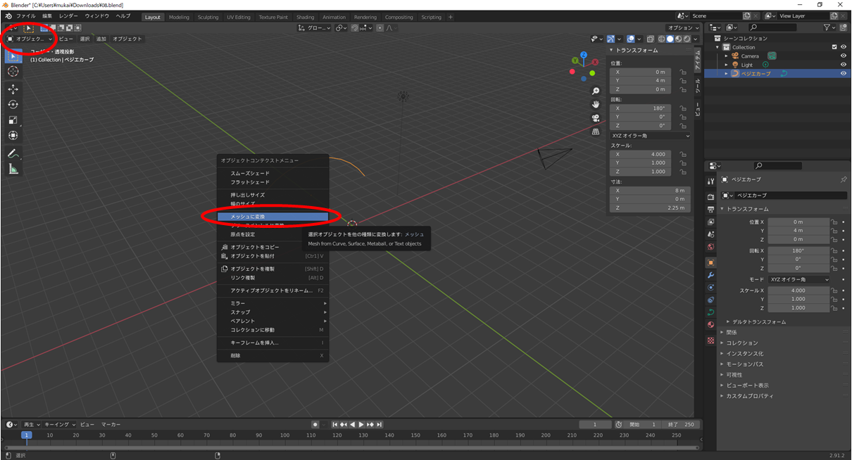
Task: Click the Blender logo menu icon
Action: 8,16
